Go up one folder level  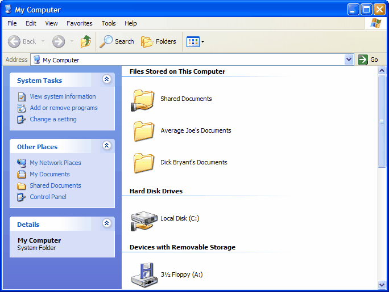[x=86, y=41]
